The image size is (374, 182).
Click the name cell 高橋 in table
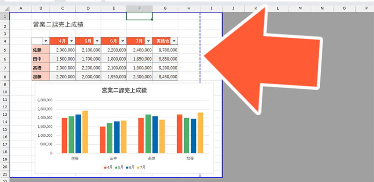pos(41,68)
